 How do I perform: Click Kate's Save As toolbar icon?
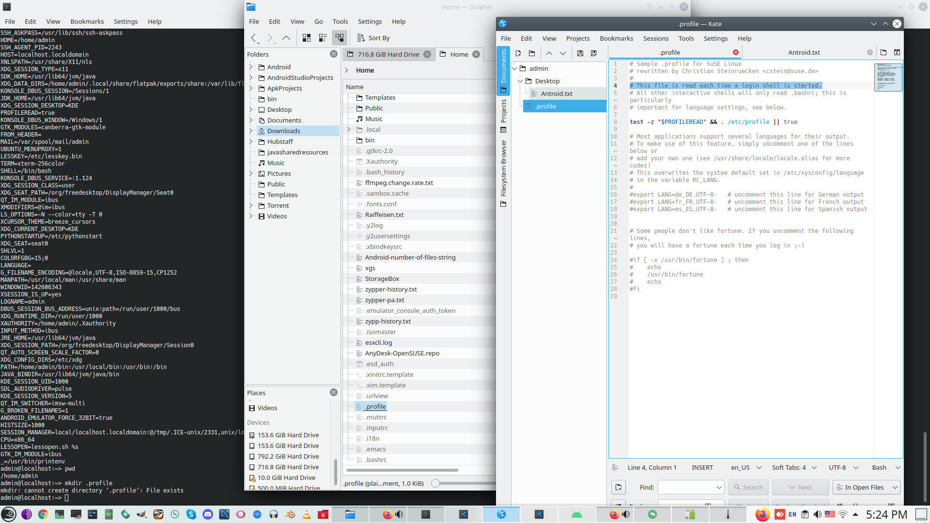pyautogui.click(x=594, y=53)
